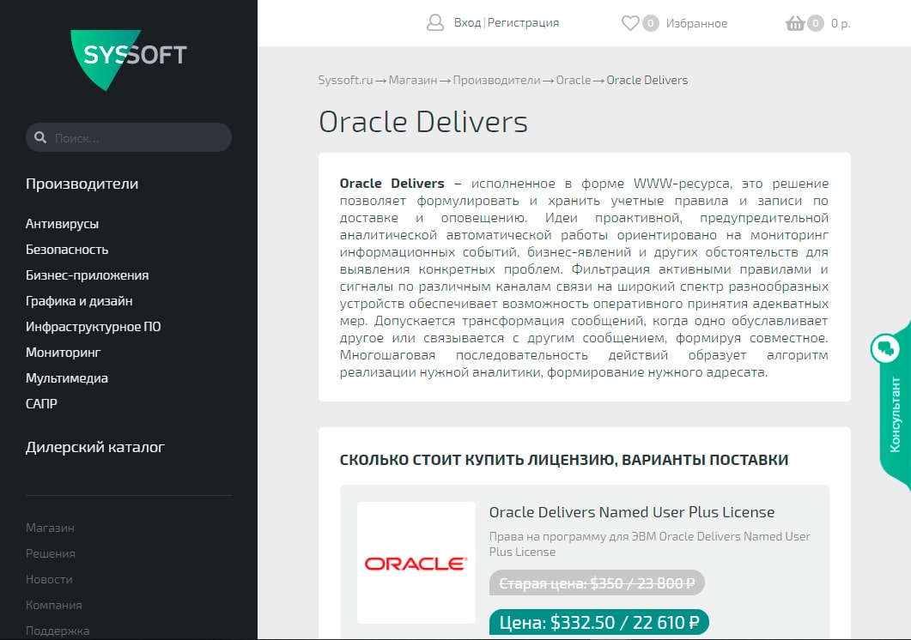Click the Права на программу для ЭВМ description
911x640 pixels.
coord(650,544)
